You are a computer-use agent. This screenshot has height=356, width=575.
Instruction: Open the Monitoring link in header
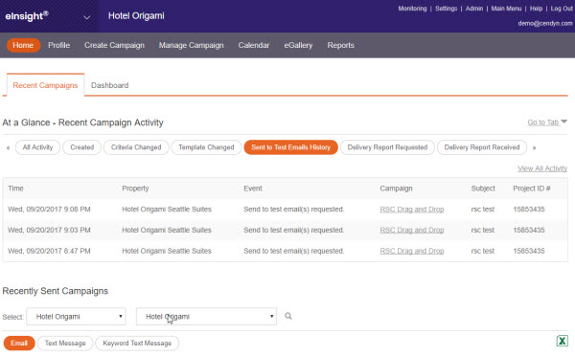click(412, 9)
